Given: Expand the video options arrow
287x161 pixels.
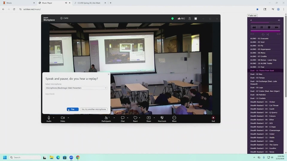Looking at the screenshot, I should (x=68, y=118).
